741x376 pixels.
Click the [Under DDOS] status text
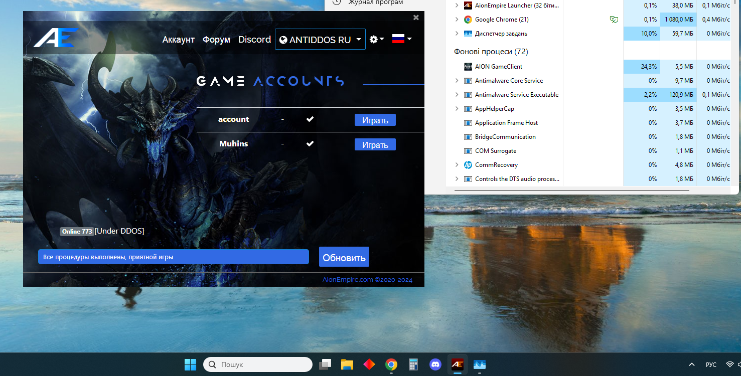[119, 231]
